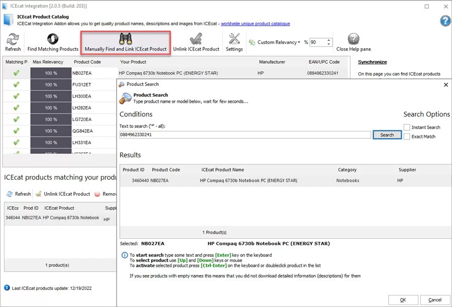Viewport: 452px width, 307px height.
Task: Enable the Instant Search checkbox
Action: click(408, 127)
